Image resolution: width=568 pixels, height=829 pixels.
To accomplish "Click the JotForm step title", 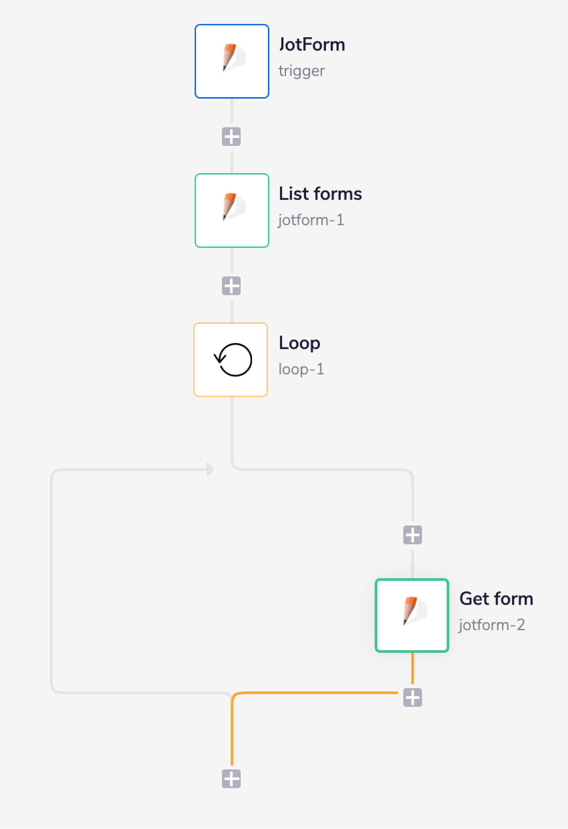I will click(x=312, y=45).
